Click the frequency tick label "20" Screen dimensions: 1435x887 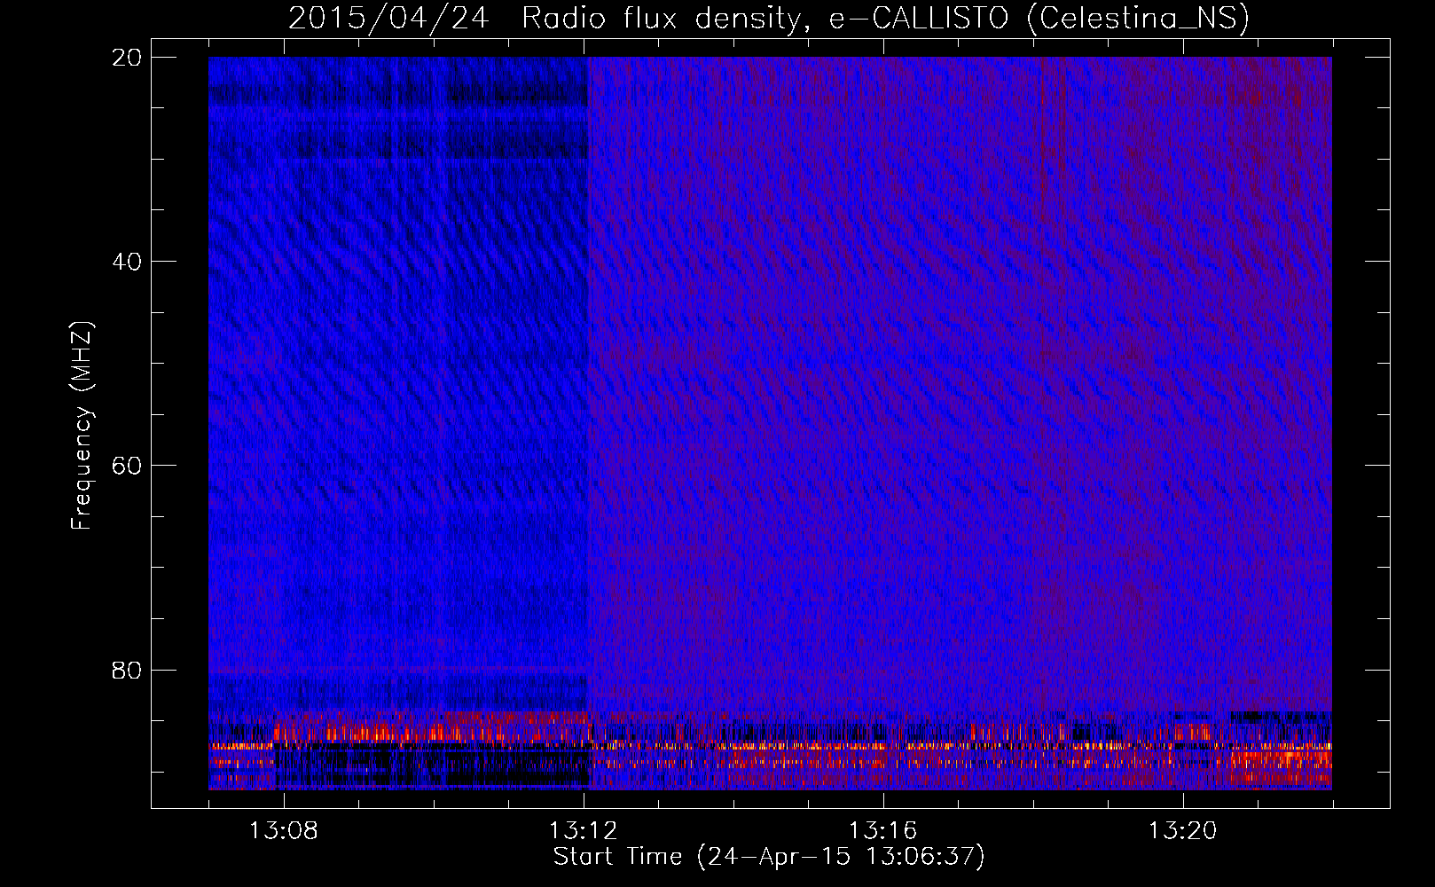coord(128,58)
